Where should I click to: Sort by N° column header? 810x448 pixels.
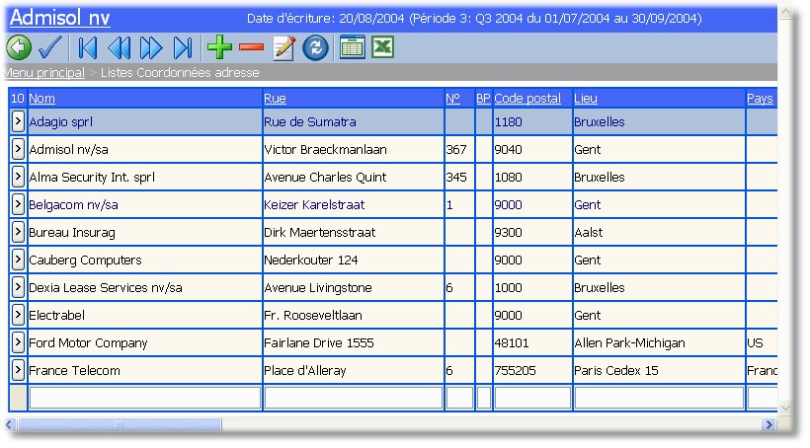coord(453,98)
